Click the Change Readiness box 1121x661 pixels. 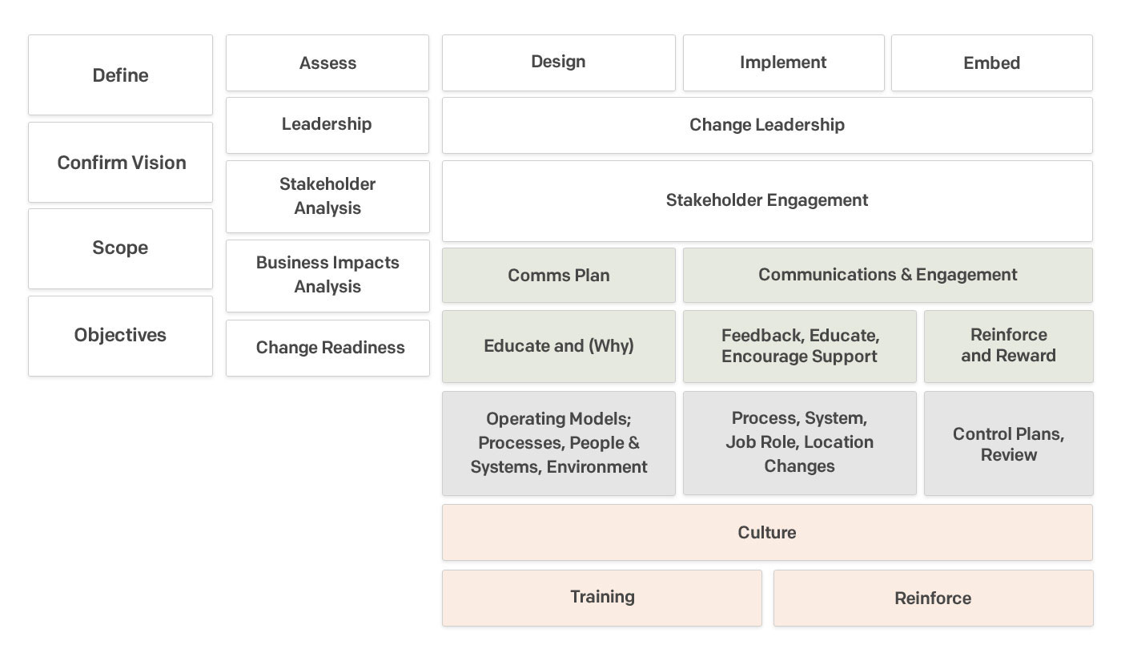pyautogui.click(x=327, y=348)
